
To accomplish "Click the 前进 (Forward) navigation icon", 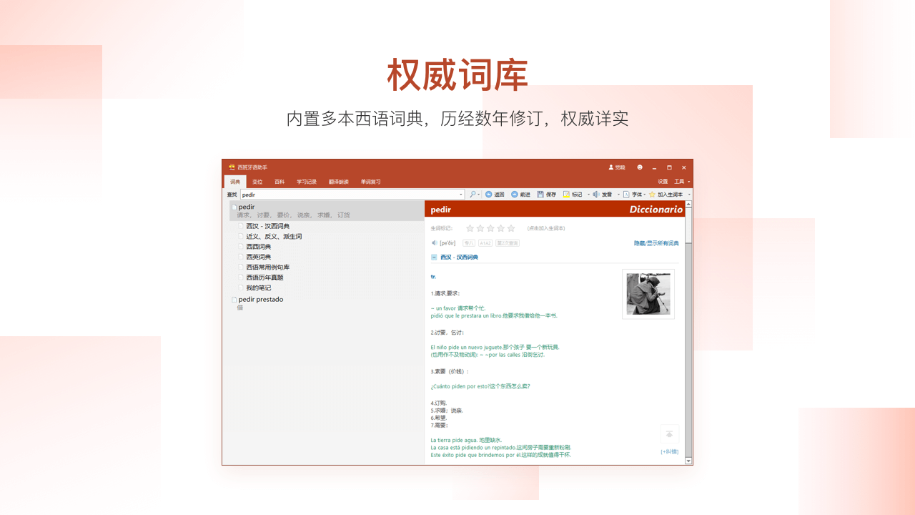I will pyautogui.click(x=515, y=194).
